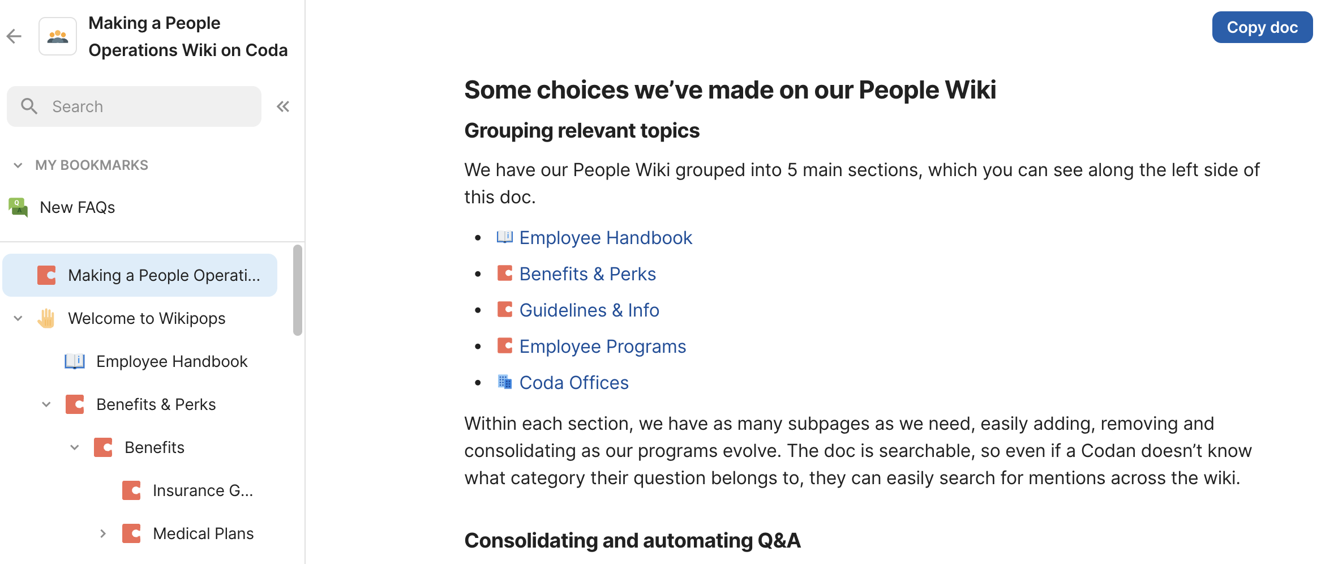This screenshot has height=564, width=1321.
Task: Select Making a People Operati... page
Action: [x=164, y=275]
